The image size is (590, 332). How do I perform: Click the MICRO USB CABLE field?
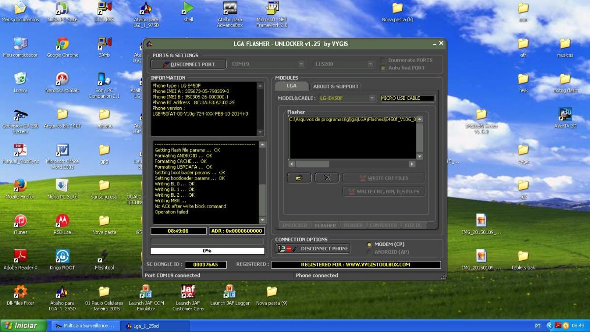click(408, 98)
